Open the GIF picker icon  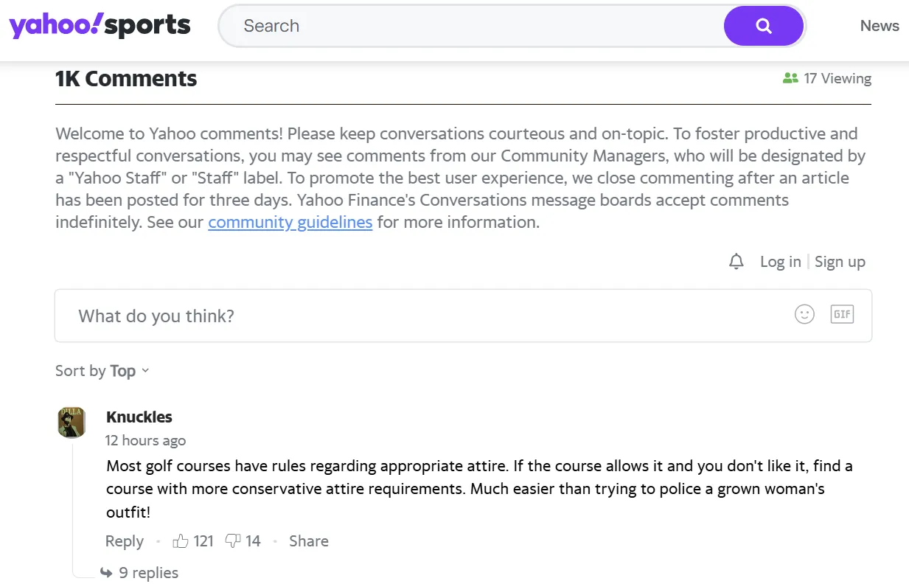(842, 315)
